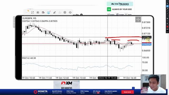Click the RSI(14) 48.30 indicator label

click(x=29, y=58)
